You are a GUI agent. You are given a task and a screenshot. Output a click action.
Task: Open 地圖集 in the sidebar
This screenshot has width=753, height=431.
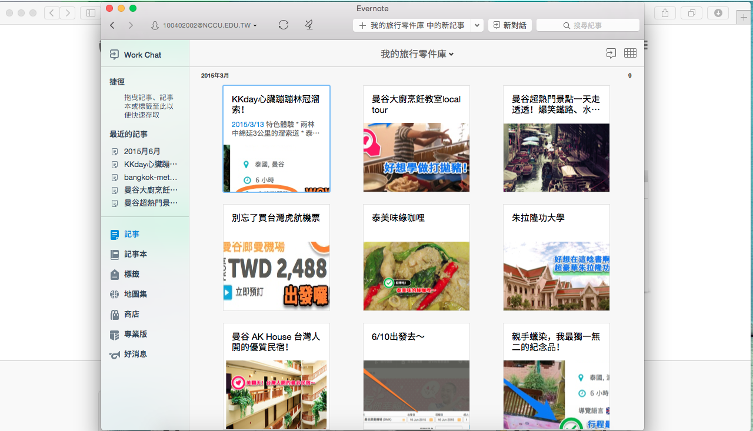[129, 294]
